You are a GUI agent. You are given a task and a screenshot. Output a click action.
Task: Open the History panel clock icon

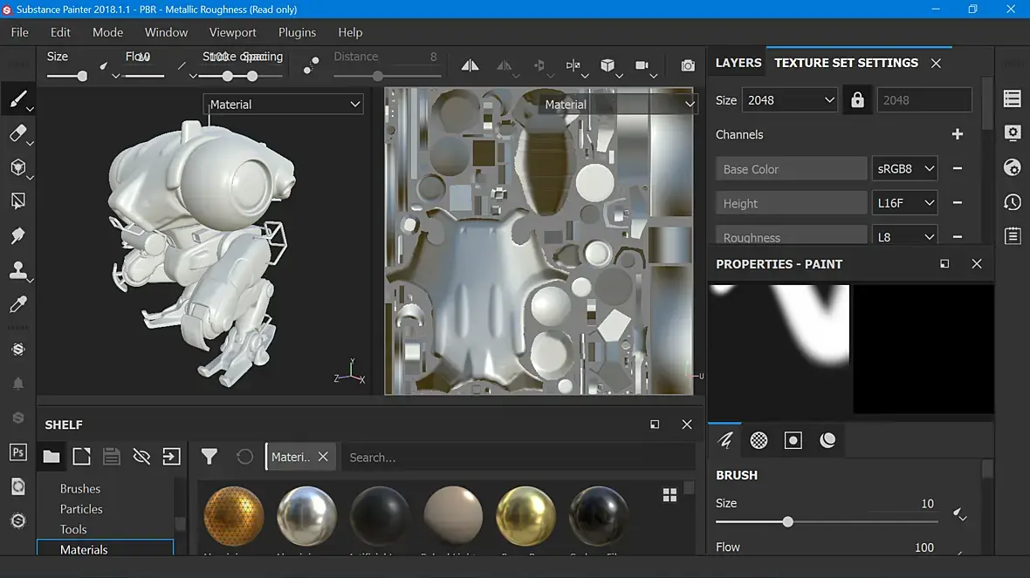tap(1013, 202)
